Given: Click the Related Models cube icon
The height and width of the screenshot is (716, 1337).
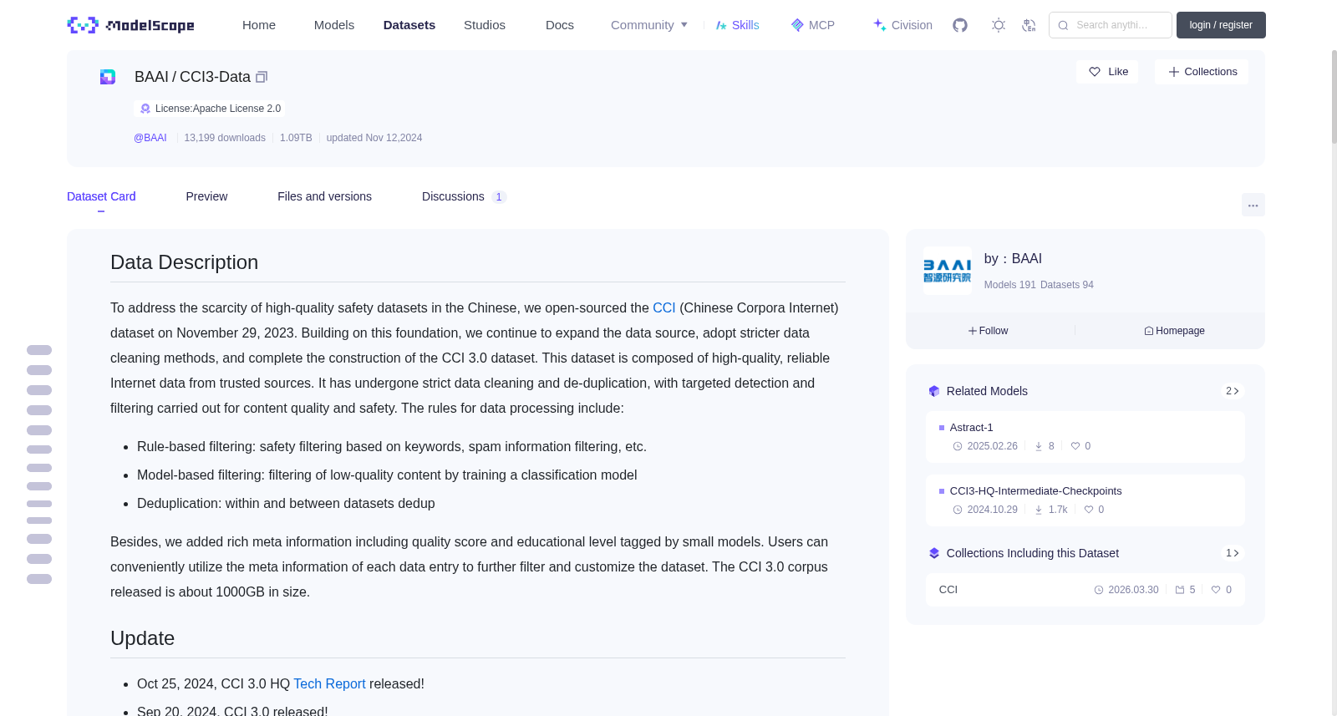Looking at the screenshot, I should (x=934, y=391).
